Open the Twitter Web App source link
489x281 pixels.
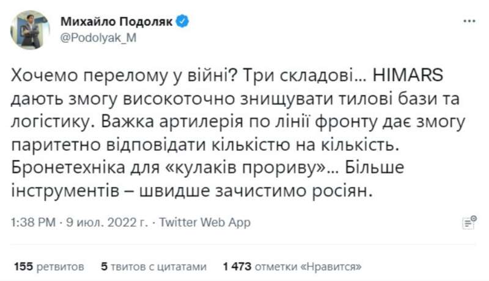203,223
